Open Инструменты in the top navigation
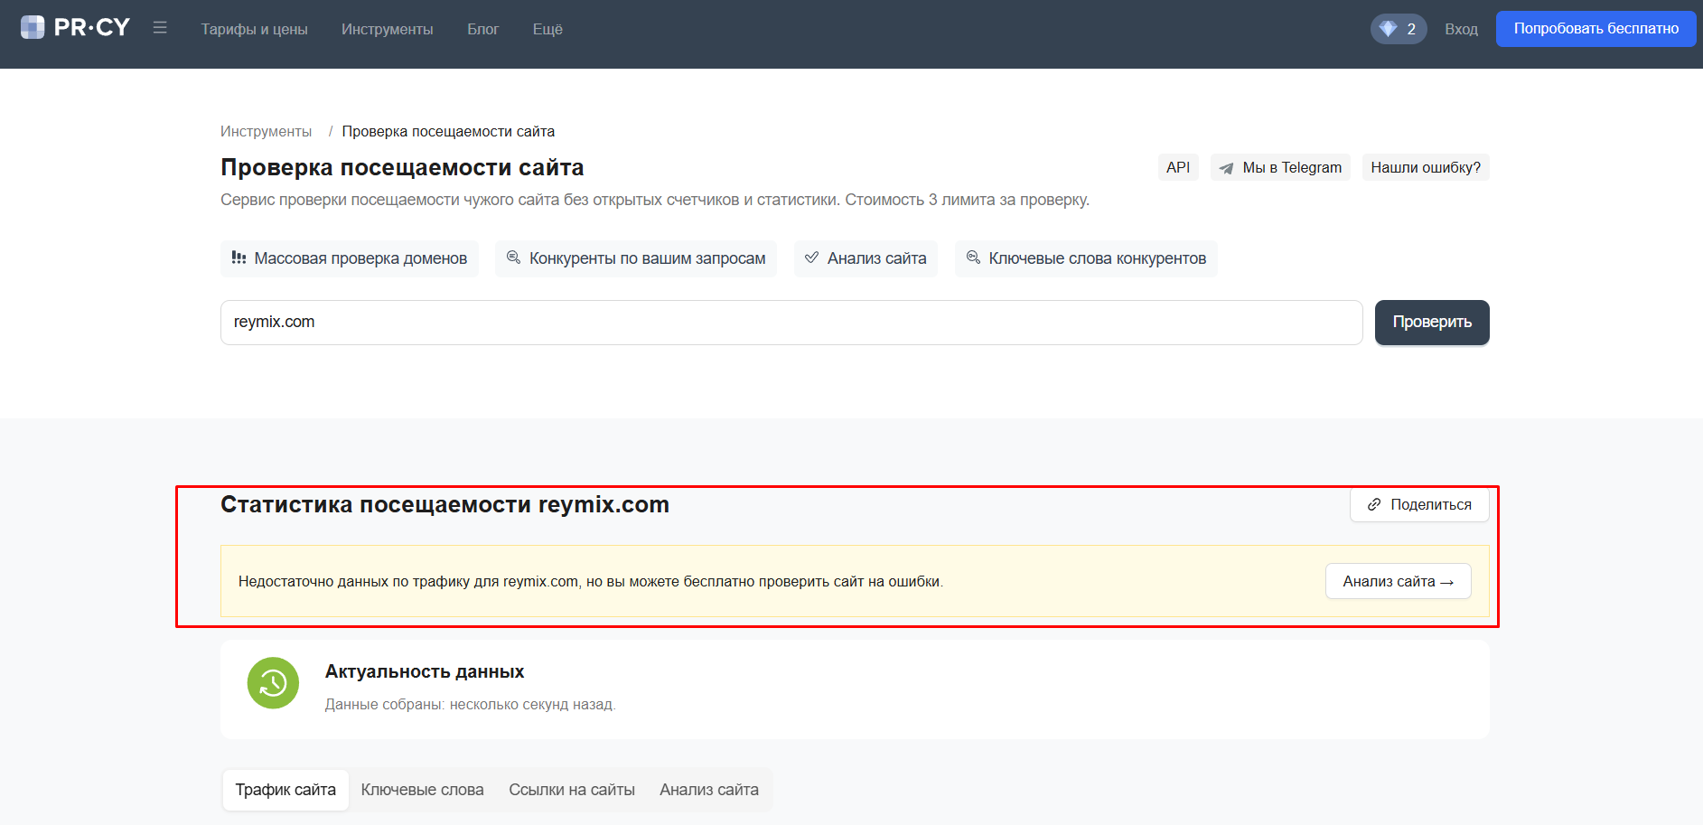Screen dimensions: 1703x825 pyautogui.click(x=387, y=29)
